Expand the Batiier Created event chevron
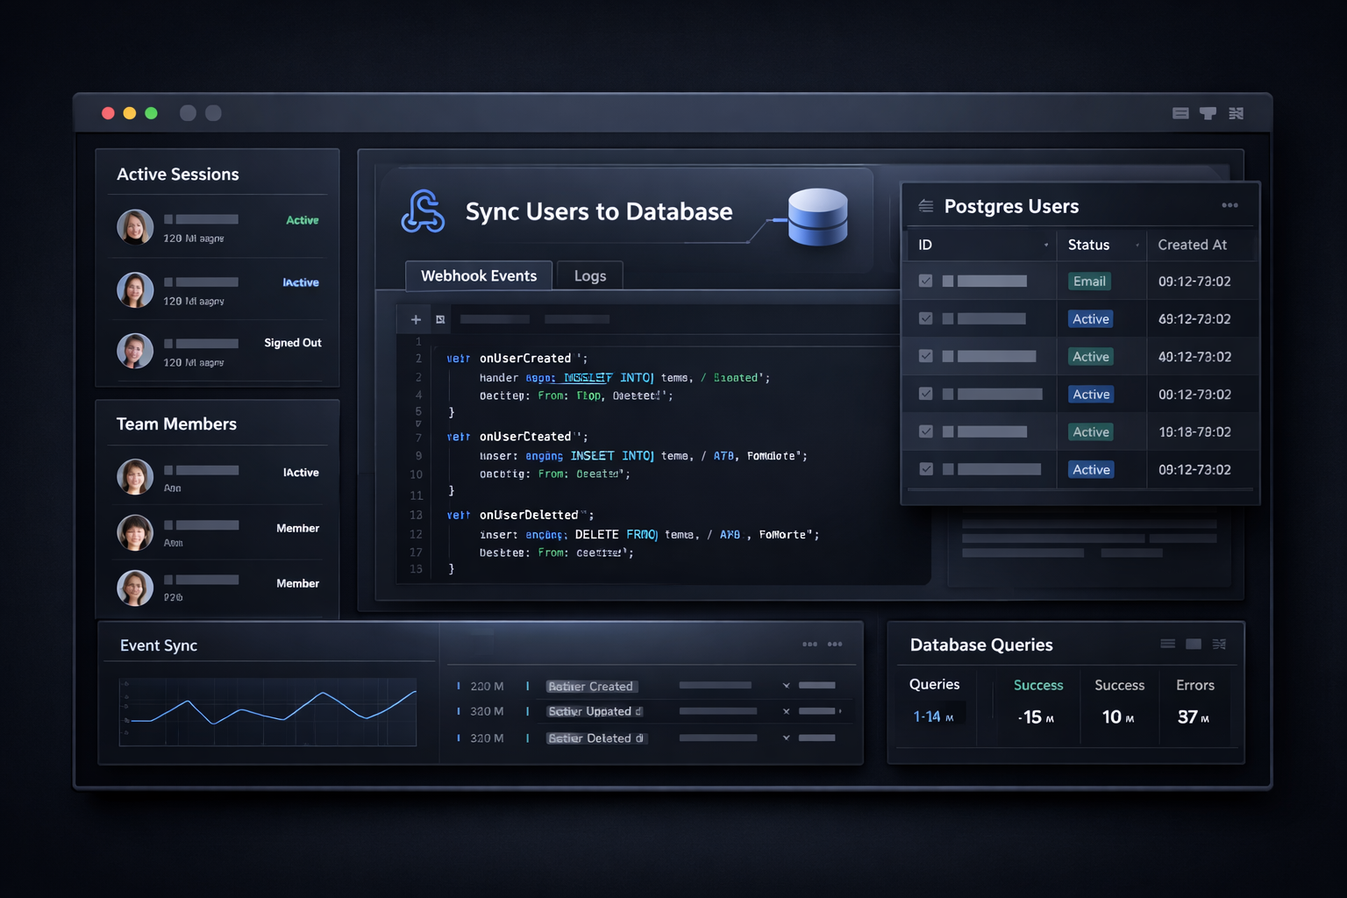This screenshot has width=1347, height=898. pos(786,685)
